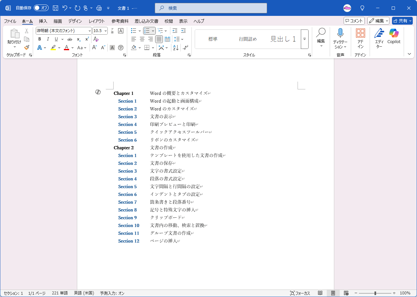Open the レイアウト ribbon tab

point(97,21)
